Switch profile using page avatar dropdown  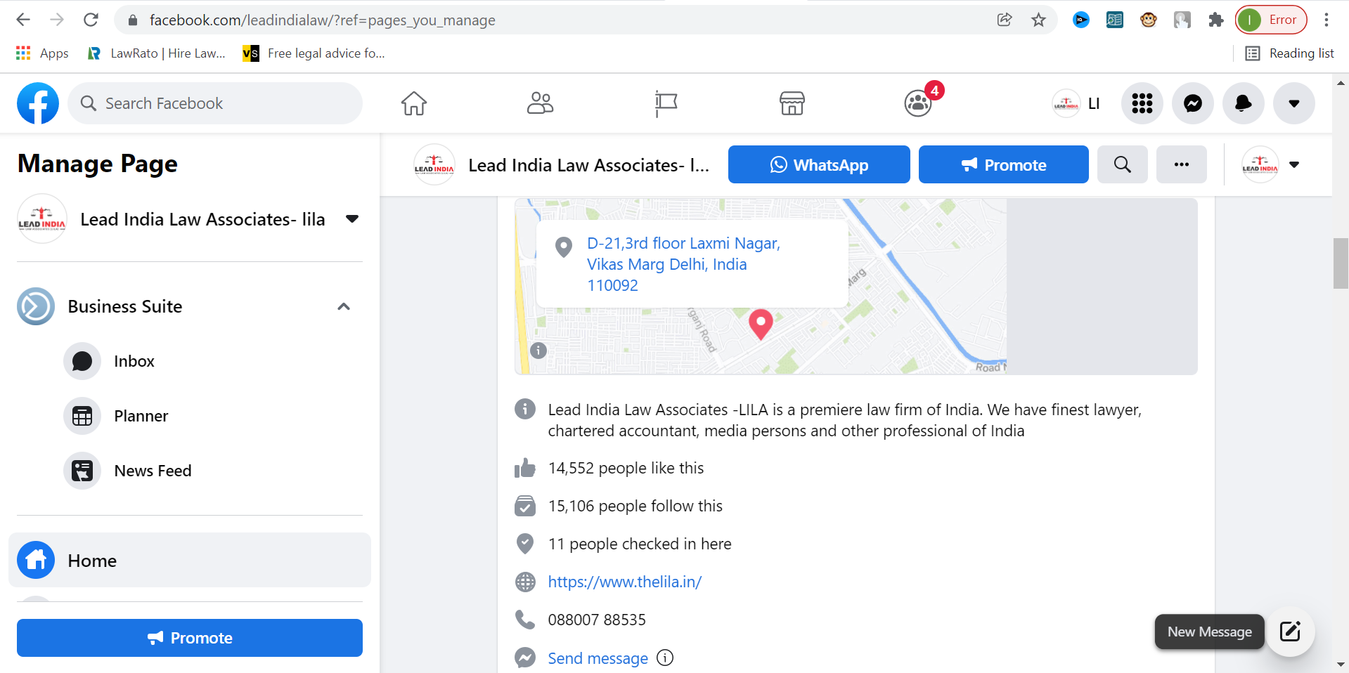point(1271,164)
